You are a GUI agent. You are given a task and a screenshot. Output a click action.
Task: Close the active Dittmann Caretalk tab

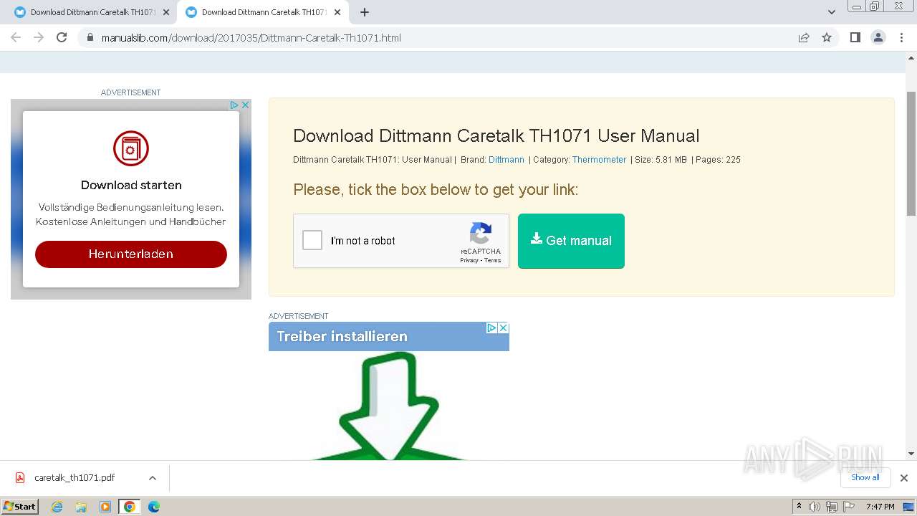pyautogui.click(x=337, y=12)
